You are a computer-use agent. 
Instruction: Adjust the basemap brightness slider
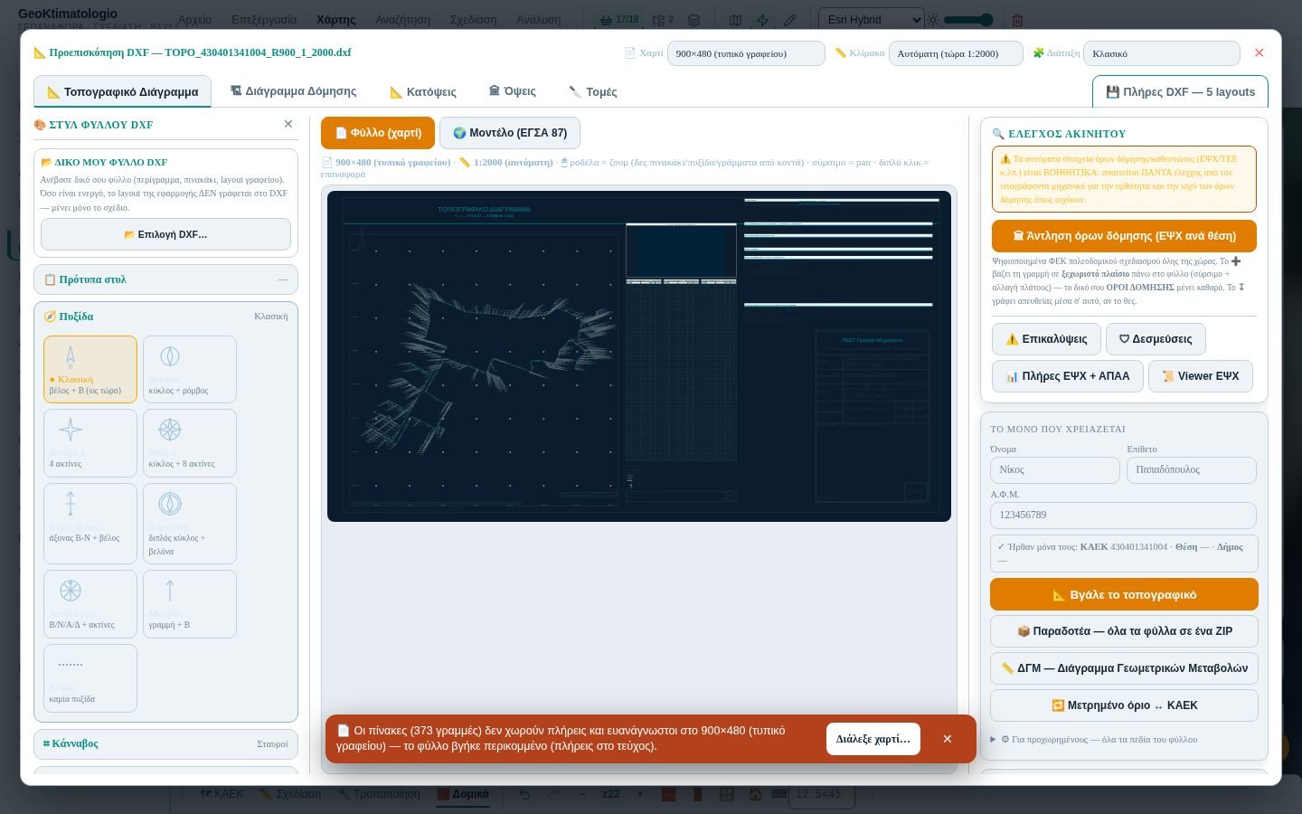[x=967, y=19]
